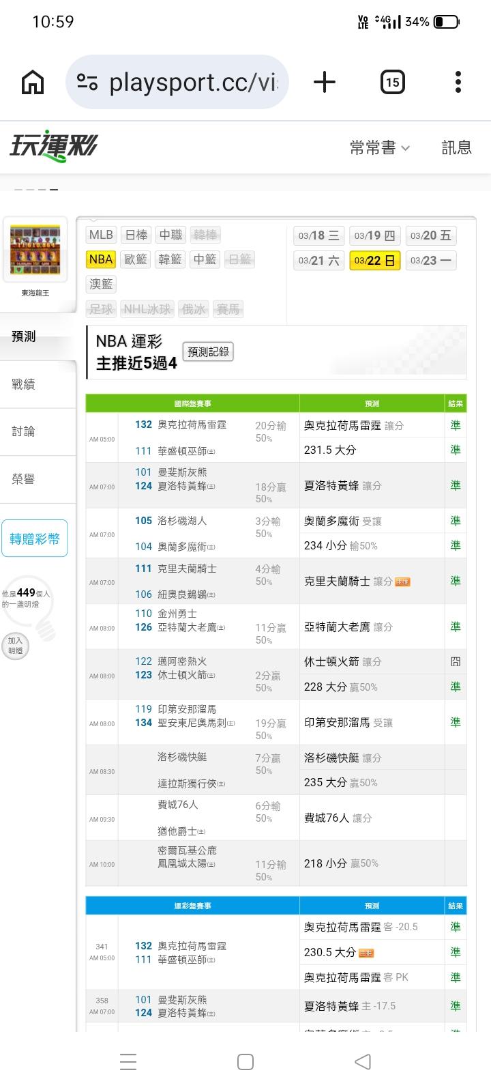The image size is (491, 1092).
Task: Click the 預測記錄 button
Action: click(x=208, y=351)
